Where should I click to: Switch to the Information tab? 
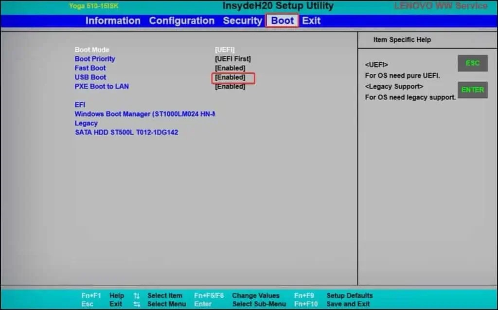113,20
